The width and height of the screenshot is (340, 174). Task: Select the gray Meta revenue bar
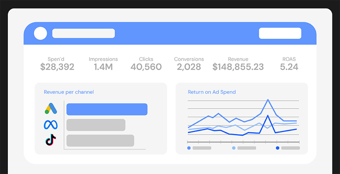[96, 125]
